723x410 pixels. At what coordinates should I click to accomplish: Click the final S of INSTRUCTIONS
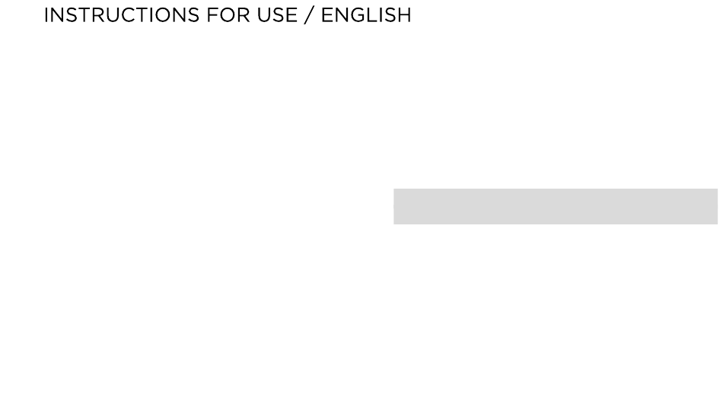click(193, 15)
